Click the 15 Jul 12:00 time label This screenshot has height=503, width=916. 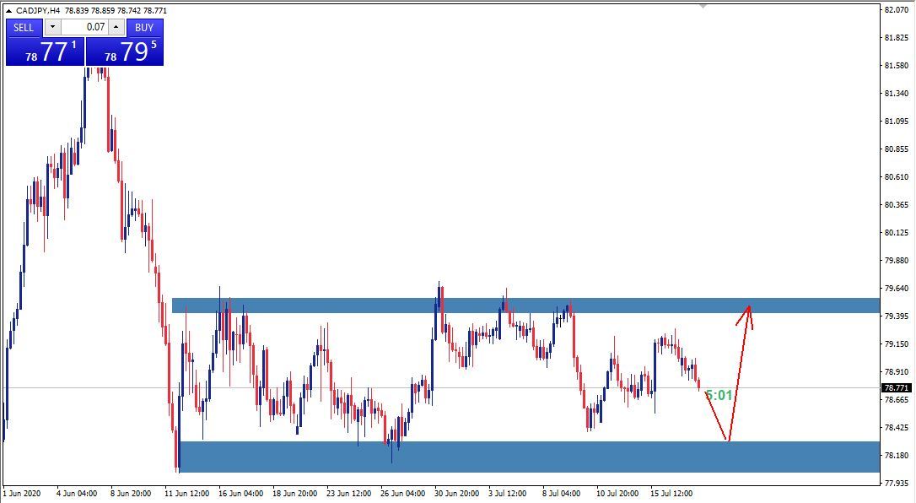(x=671, y=494)
